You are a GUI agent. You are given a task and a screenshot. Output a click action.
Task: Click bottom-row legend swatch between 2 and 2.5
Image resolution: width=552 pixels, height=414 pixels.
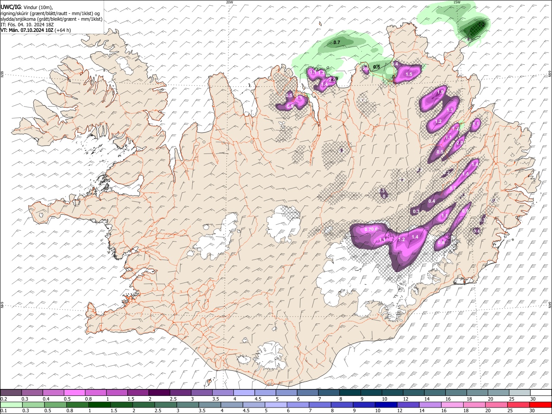click(x=143, y=405)
